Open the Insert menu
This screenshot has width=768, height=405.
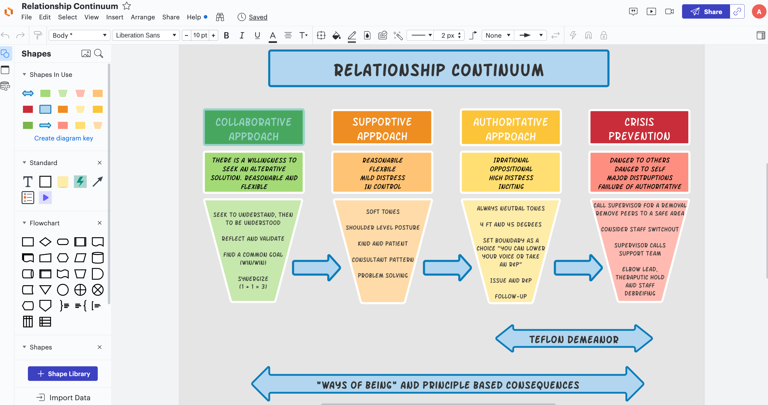115,17
